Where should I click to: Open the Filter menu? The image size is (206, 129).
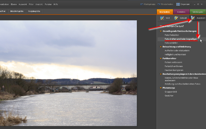tap(31, 4)
